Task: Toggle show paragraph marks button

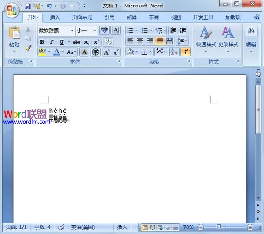Action: (185, 52)
